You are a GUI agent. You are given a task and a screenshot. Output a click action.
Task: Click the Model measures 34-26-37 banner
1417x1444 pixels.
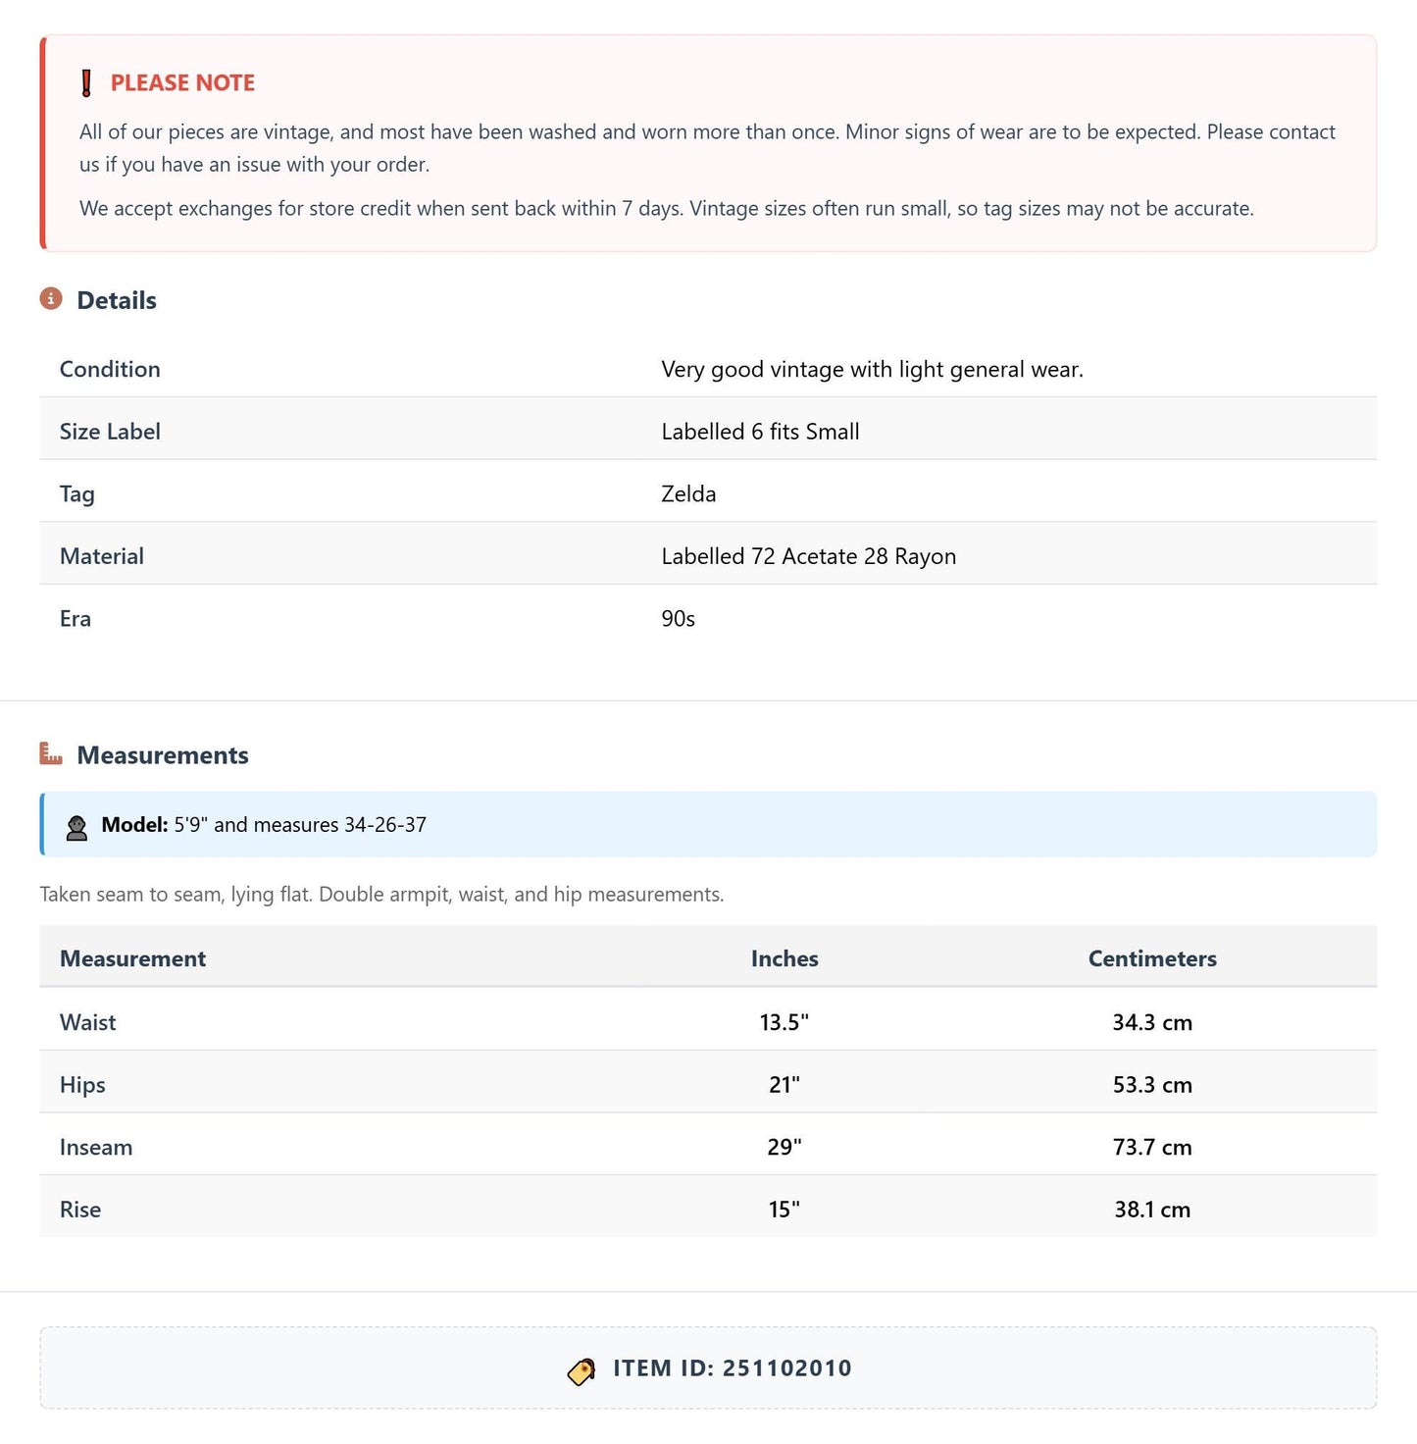click(708, 824)
